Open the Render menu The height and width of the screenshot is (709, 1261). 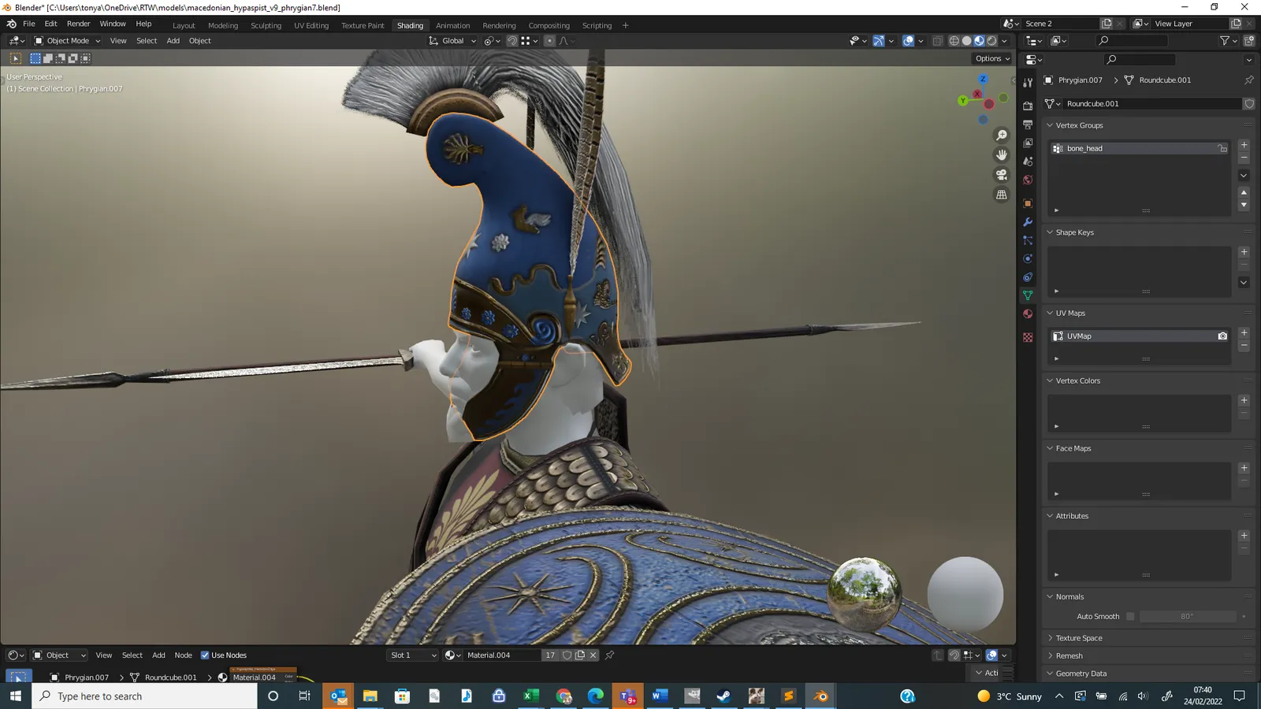coord(78,24)
